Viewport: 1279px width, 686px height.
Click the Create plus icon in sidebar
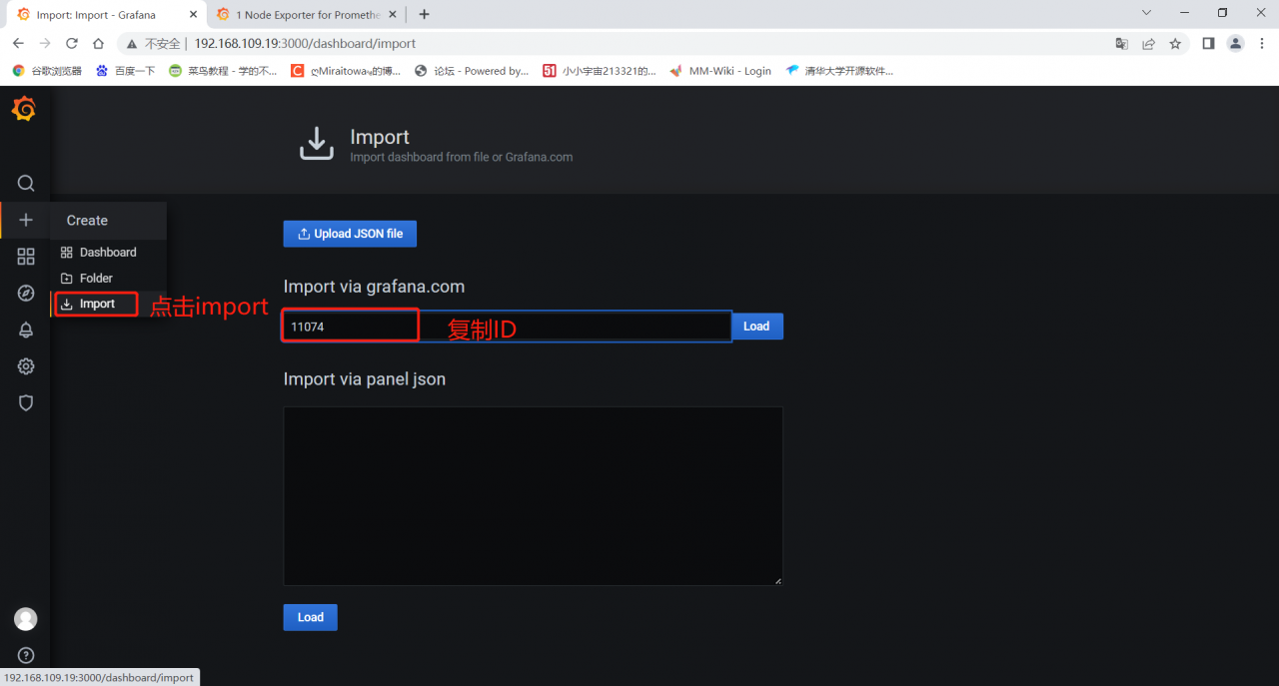[26, 220]
